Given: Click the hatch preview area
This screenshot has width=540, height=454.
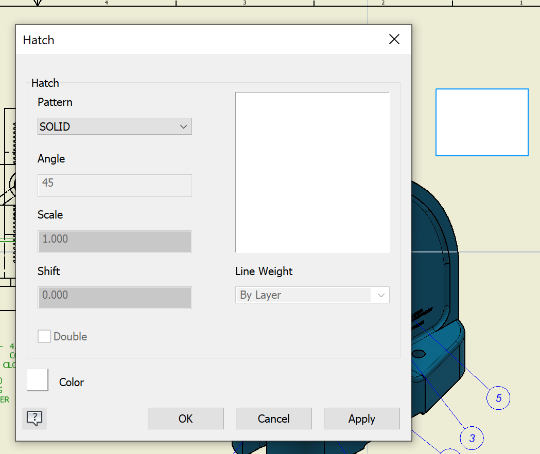Looking at the screenshot, I should 312,172.
